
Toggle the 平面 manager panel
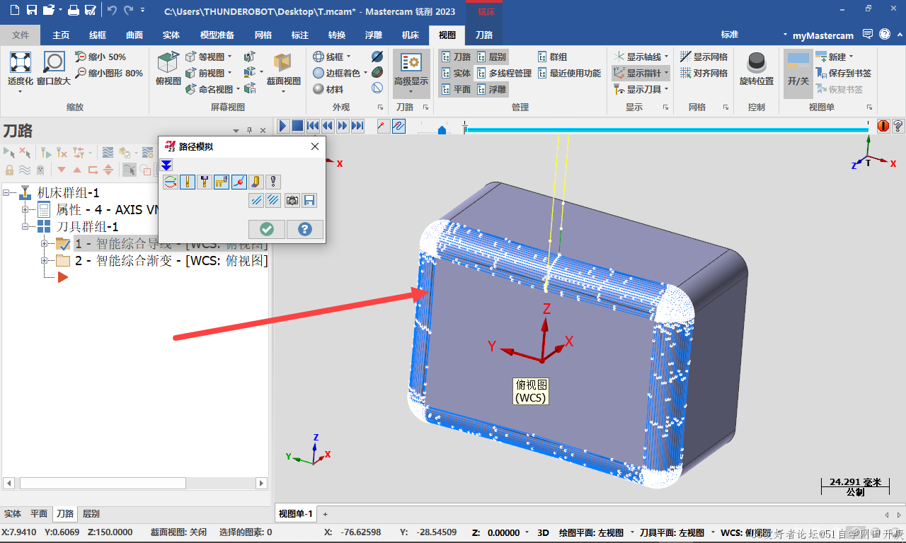pos(455,89)
